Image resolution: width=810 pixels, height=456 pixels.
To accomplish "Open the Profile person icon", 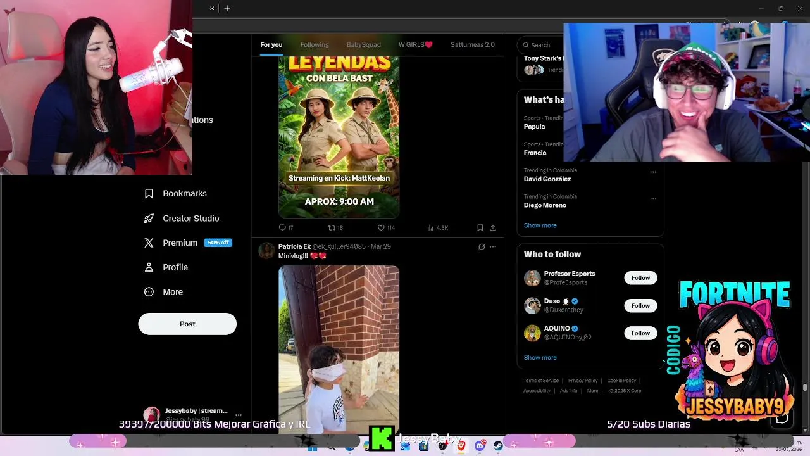I will (149, 267).
